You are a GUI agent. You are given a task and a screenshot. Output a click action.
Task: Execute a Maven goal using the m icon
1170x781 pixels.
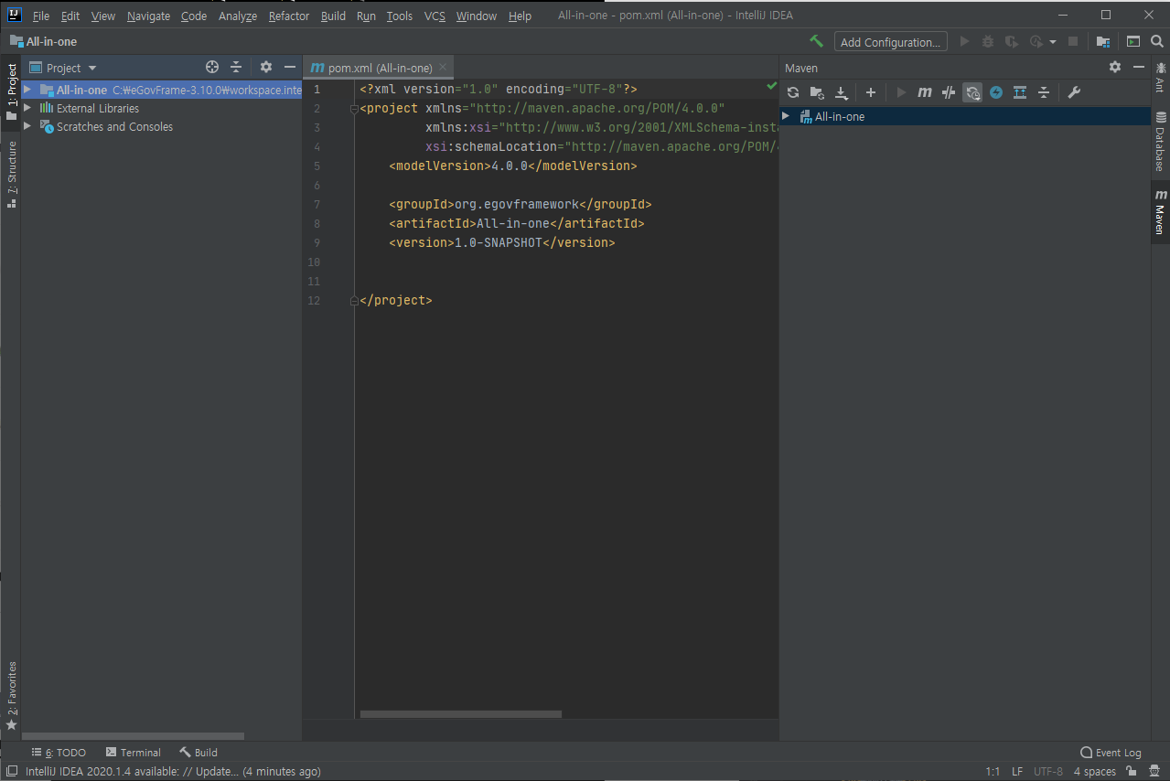(x=924, y=91)
